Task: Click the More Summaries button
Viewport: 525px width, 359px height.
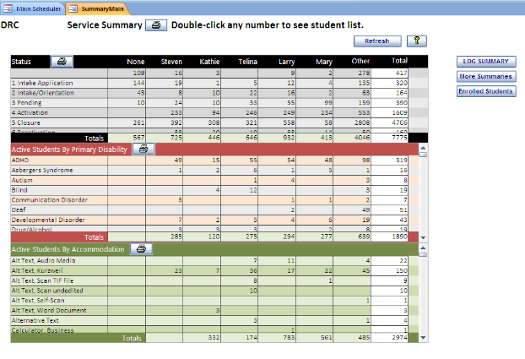Action: 485,76
